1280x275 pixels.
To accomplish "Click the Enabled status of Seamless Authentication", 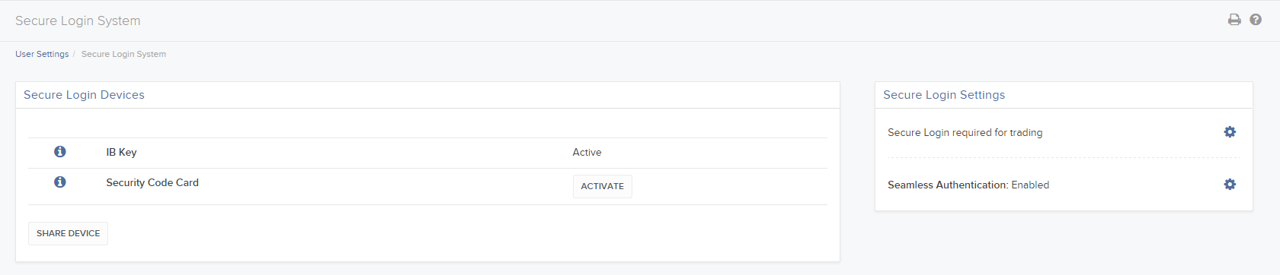I will (x=1030, y=185).
